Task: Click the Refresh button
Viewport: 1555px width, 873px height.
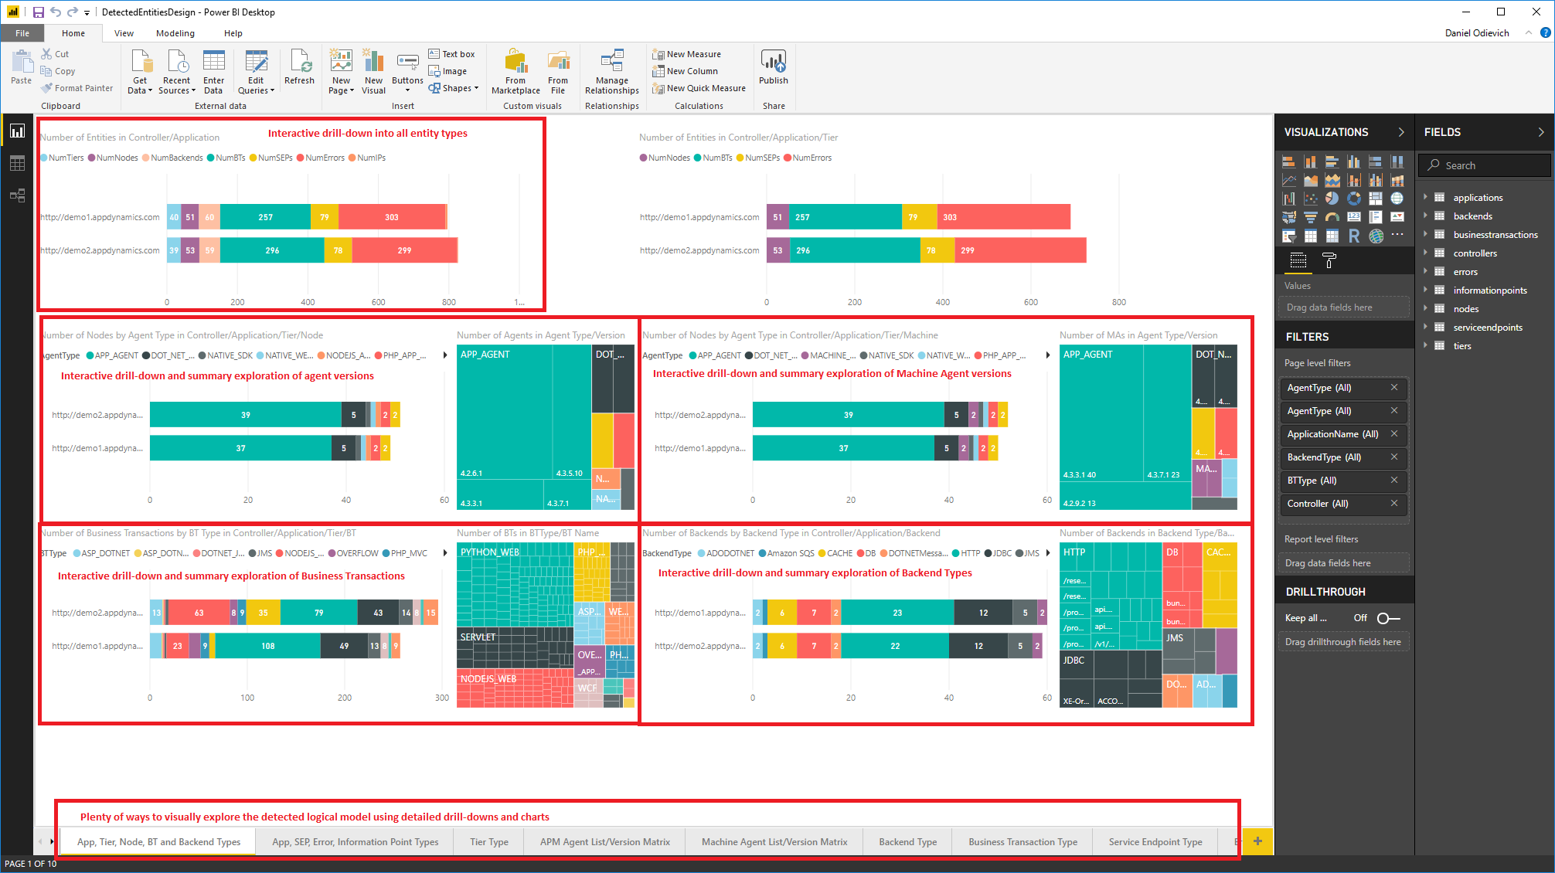Action: click(x=299, y=67)
